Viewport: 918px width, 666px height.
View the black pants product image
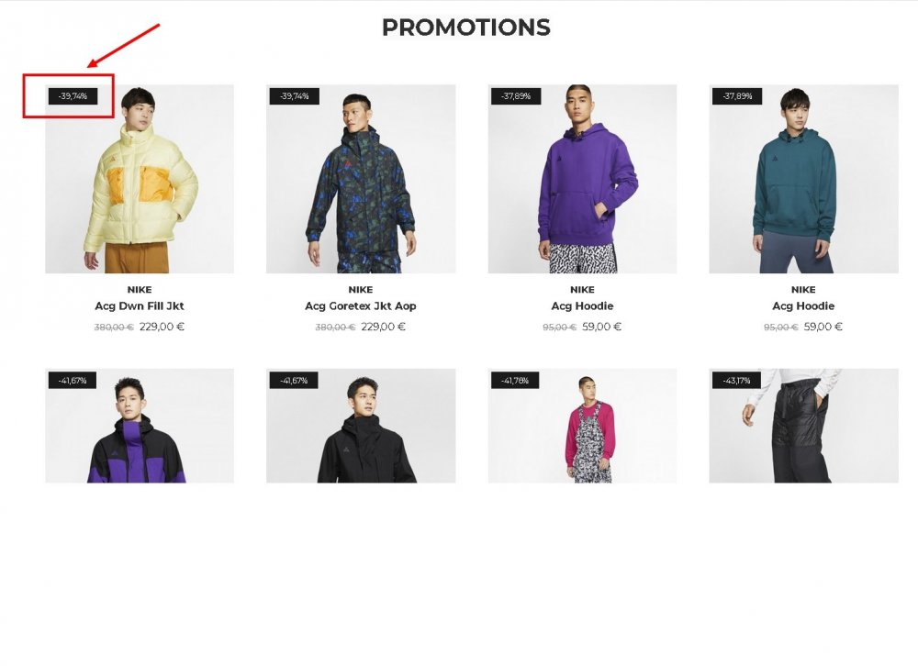click(x=804, y=426)
